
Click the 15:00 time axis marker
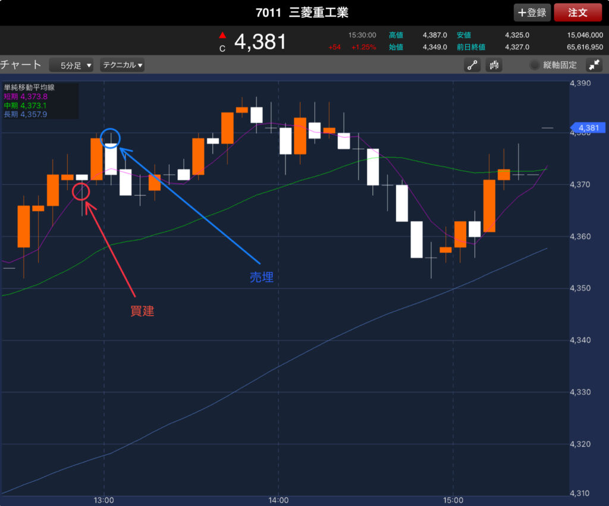pyautogui.click(x=453, y=500)
